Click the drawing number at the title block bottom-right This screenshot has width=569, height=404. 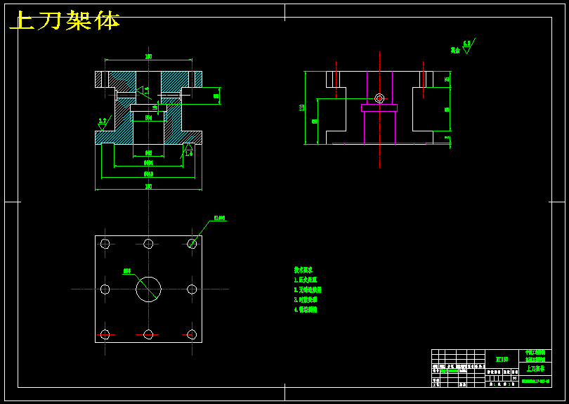535,382
